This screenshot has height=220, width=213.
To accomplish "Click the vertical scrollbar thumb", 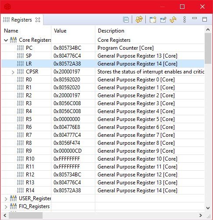I will tap(208, 48).
